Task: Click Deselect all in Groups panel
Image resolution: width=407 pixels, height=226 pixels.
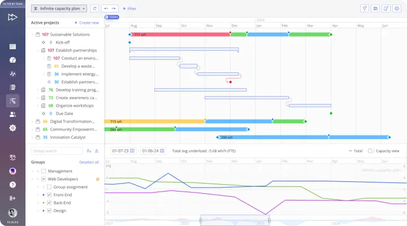Action: pyautogui.click(x=89, y=162)
